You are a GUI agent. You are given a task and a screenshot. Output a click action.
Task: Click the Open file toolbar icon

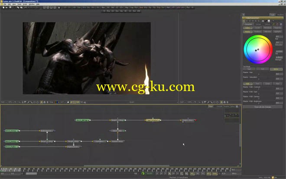click(x=7, y=7)
